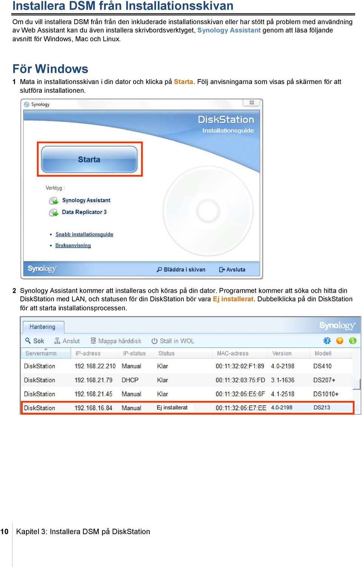Click the Ej installerat status cell
362x567 pixels.
(x=172, y=408)
